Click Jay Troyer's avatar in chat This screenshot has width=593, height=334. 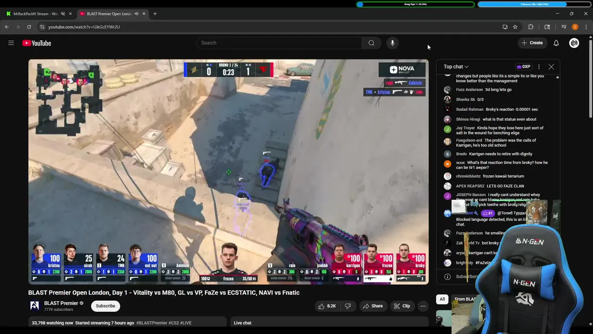[448, 129]
